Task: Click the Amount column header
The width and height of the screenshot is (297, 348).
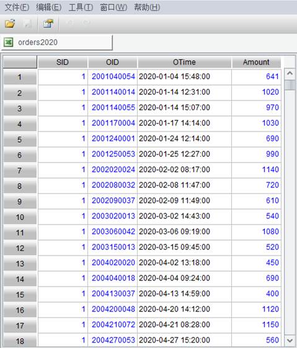Action: 256,63
